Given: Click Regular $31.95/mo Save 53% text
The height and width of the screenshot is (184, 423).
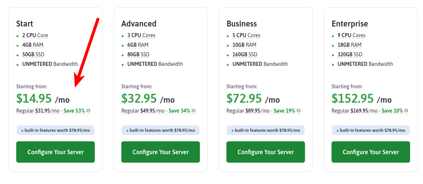Looking at the screenshot, I should (x=51, y=111).
